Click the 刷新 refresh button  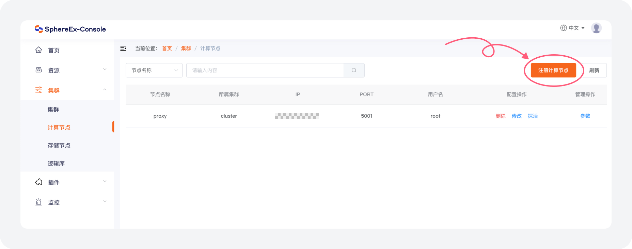click(x=594, y=70)
